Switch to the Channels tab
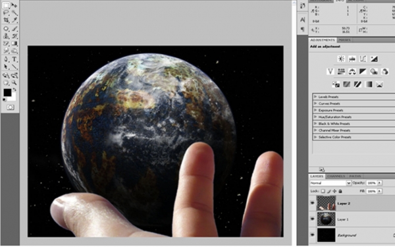The image size is (395, 247). point(336,176)
